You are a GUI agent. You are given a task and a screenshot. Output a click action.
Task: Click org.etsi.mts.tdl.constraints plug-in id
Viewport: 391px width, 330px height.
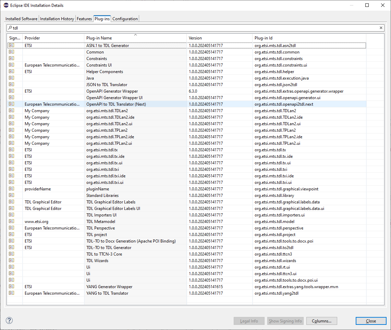[x=279, y=59]
